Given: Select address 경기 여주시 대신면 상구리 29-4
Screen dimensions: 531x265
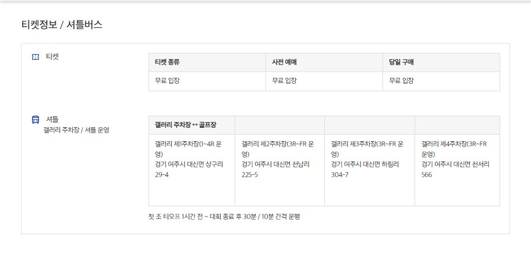Looking at the screenshot, I should click(189, 170).
